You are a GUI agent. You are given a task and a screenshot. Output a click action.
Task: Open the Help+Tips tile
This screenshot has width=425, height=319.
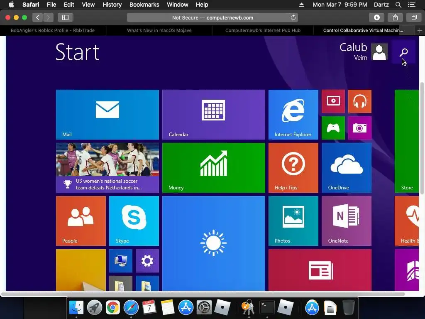pyautogui.click(x=293, y=168)
